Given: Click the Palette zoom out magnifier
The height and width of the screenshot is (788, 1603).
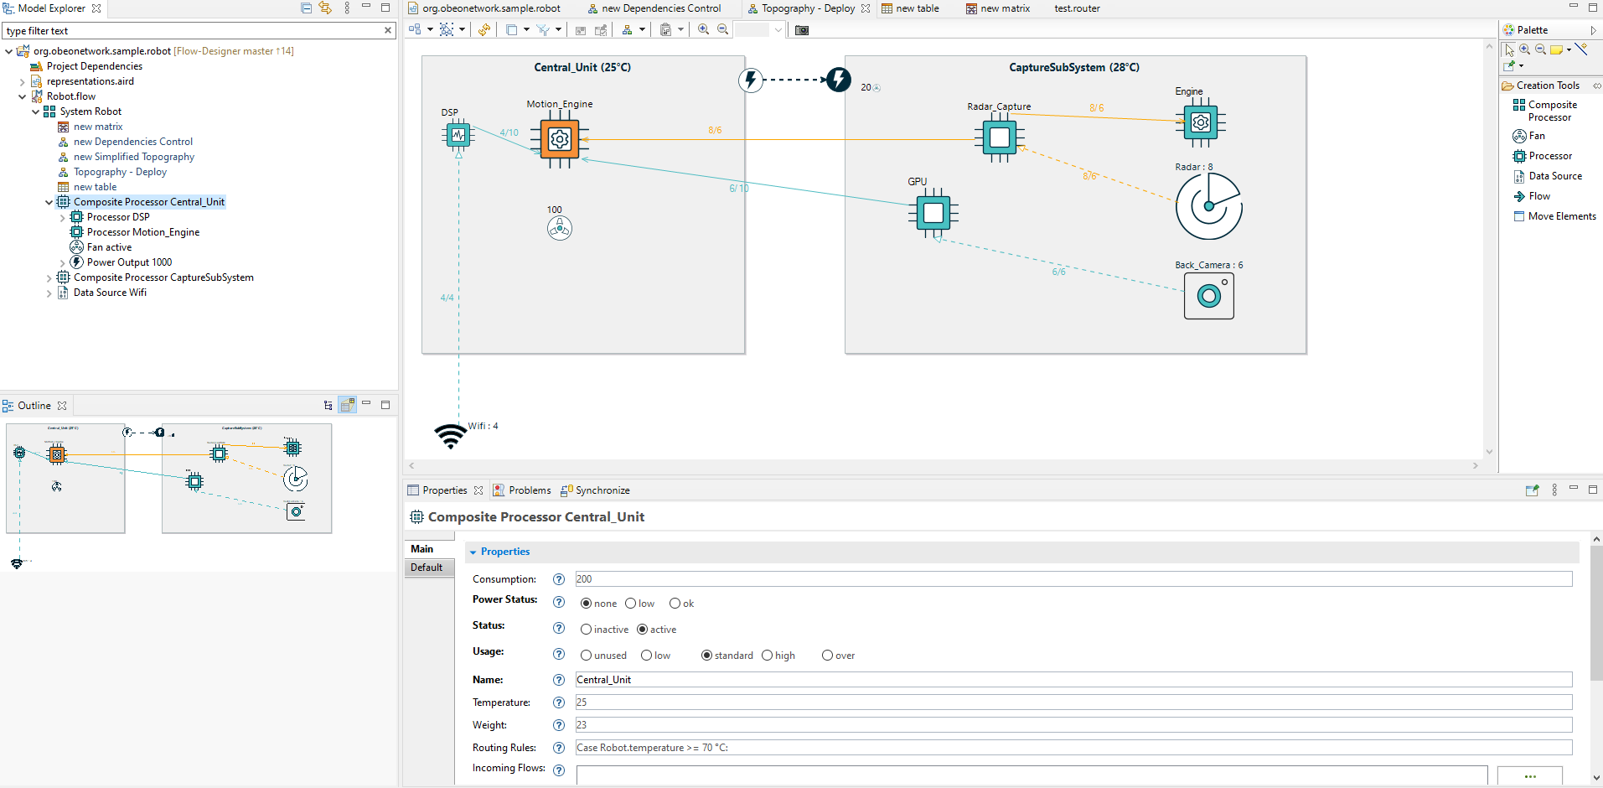Looking at the screenshot, I should point(1540,49).
